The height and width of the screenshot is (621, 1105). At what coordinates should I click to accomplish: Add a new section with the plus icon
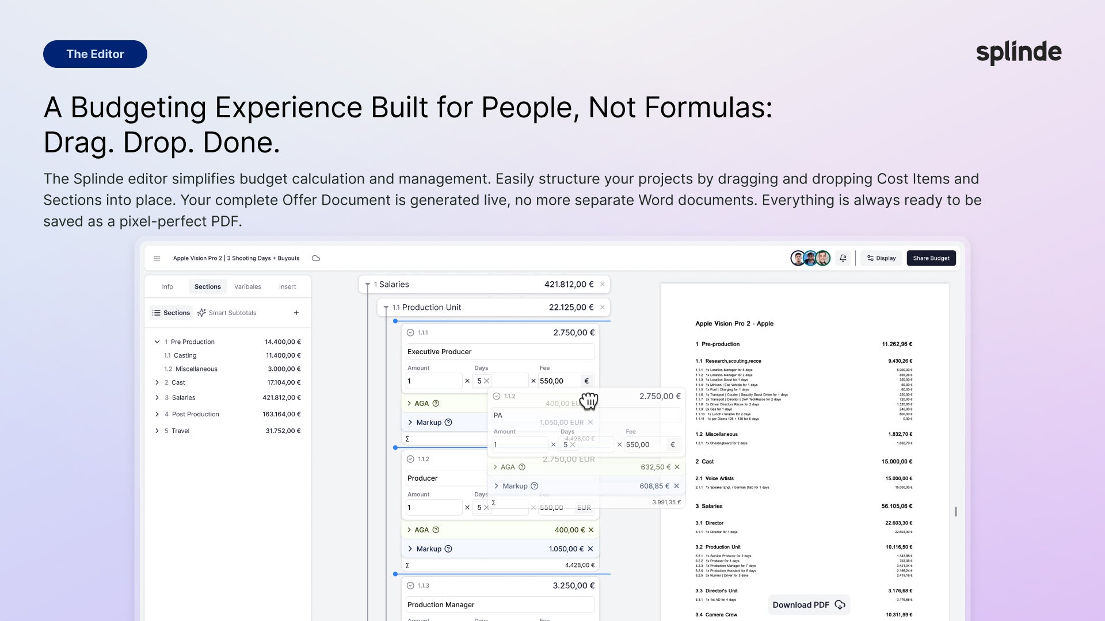click(296, 313)
